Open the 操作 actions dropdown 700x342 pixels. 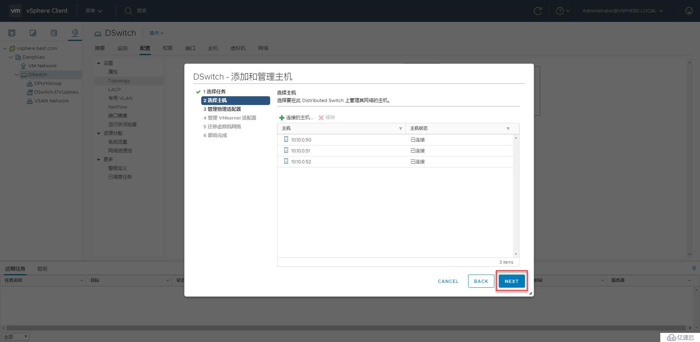156,33
